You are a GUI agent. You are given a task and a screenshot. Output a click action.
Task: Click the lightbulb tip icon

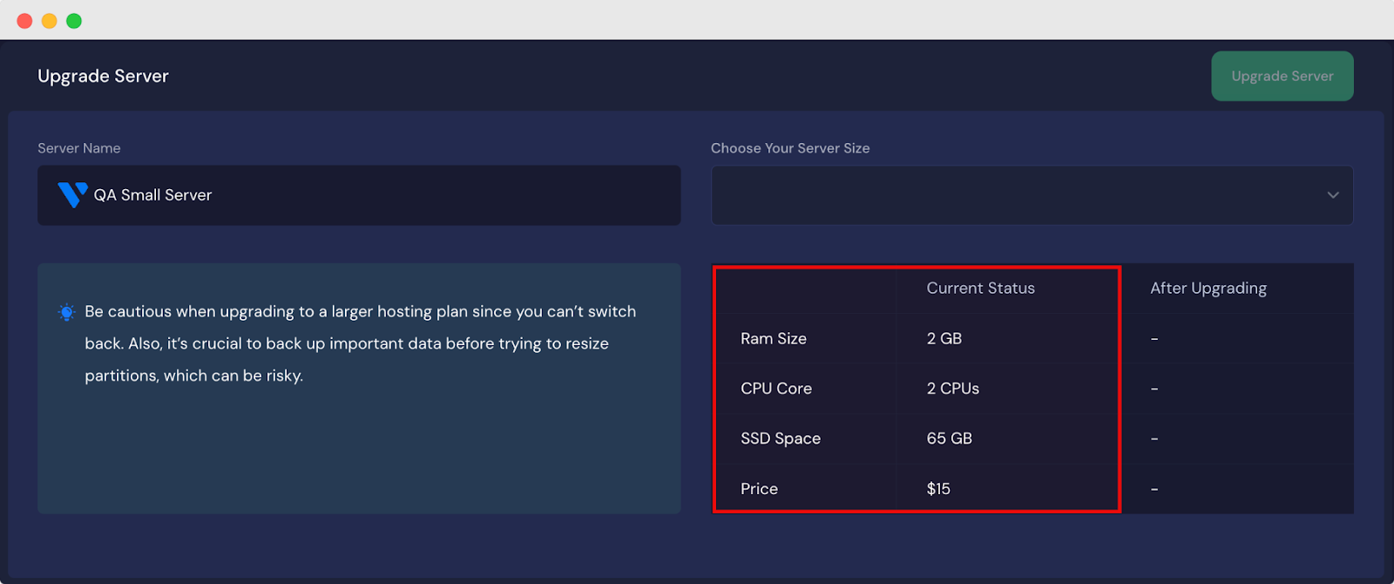[x=66, y=312]
